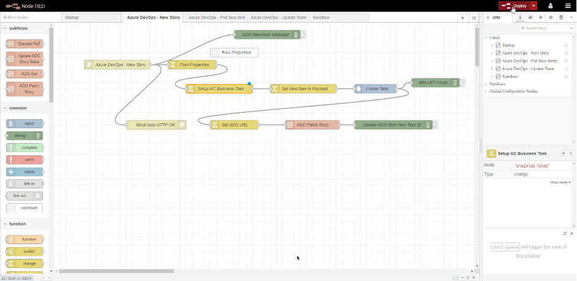Pick the ADO Get subflow palette node
The width and height of the screenshot is (577, 281).
point(25,74)
